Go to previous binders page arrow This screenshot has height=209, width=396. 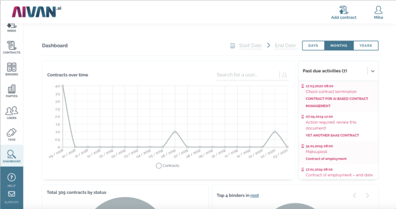click(355, 195)
